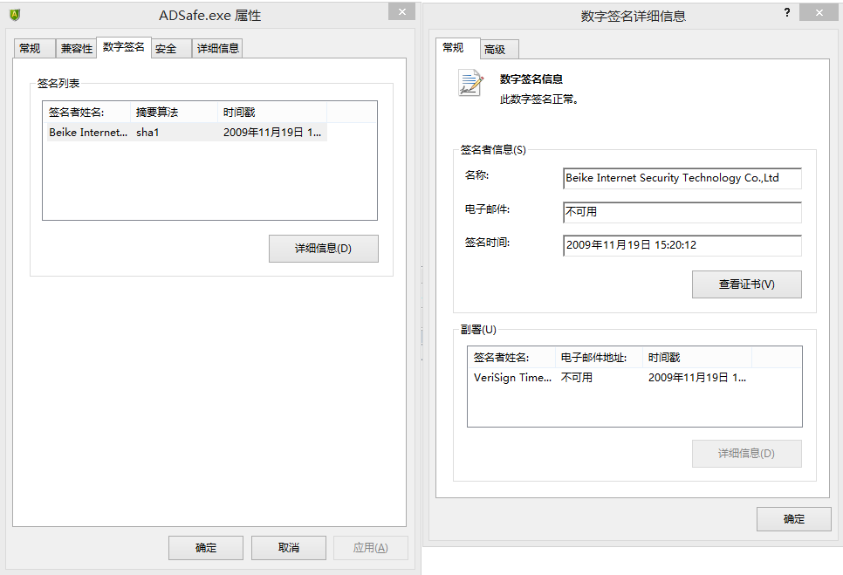
Task: Click the 电子邮件 field showing 不可用
Action: (682, 212)
